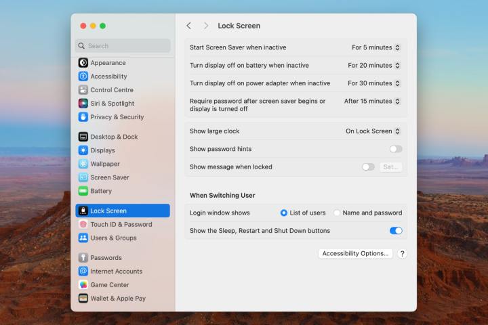Open Screen Saver settings
Viewport: 488px width, 325px height.
[123, 177]
